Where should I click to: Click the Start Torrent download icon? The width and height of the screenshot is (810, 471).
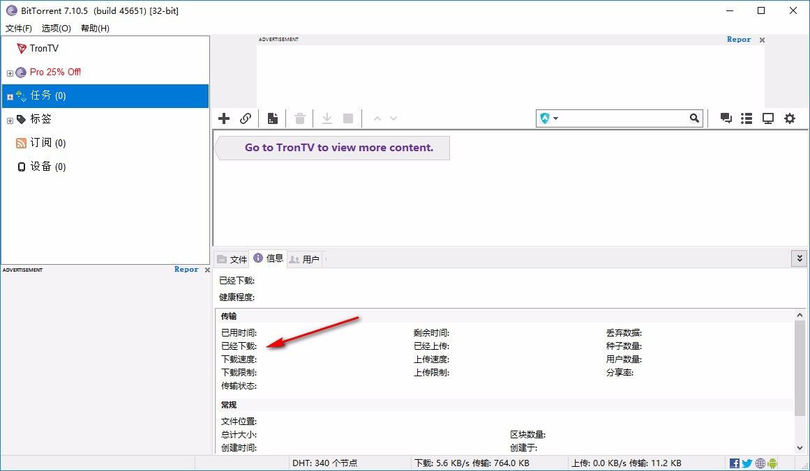click(327, 118)
